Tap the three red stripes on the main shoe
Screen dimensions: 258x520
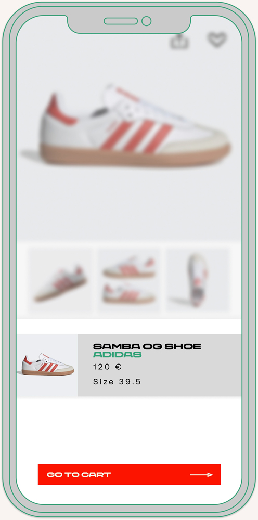[x=137, y=137]
